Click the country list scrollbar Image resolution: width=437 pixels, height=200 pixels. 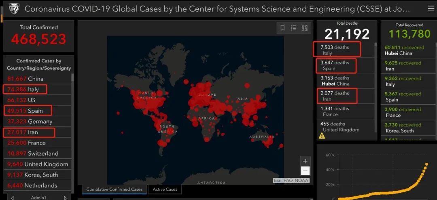tap(73, 133)
